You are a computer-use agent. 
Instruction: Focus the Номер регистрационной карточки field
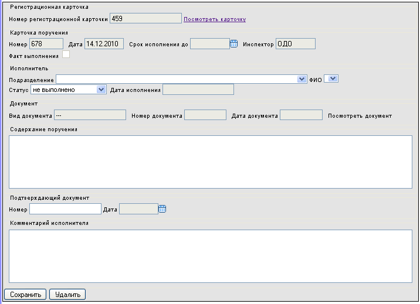click(x=145, y=18)
